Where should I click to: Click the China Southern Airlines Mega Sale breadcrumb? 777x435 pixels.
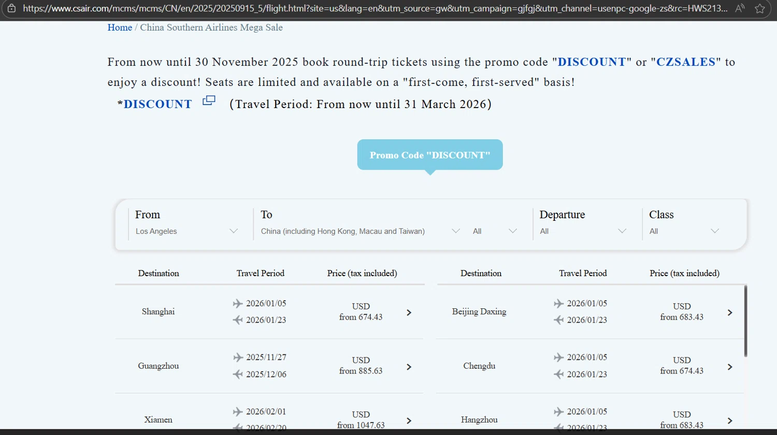211,27
